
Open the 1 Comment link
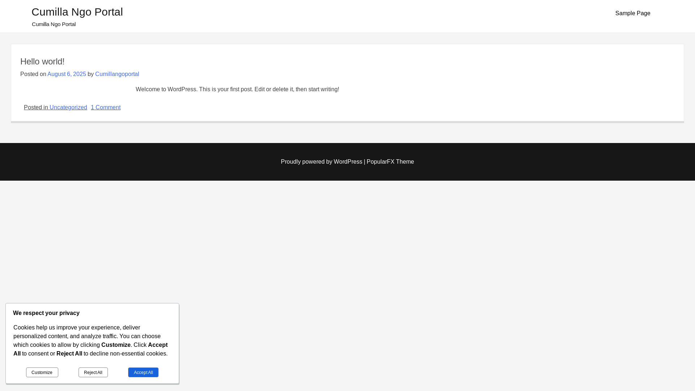(x=106, y=107)
